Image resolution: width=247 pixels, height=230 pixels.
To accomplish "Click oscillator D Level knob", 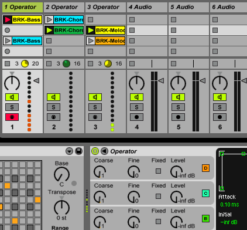I will [176, 172].
